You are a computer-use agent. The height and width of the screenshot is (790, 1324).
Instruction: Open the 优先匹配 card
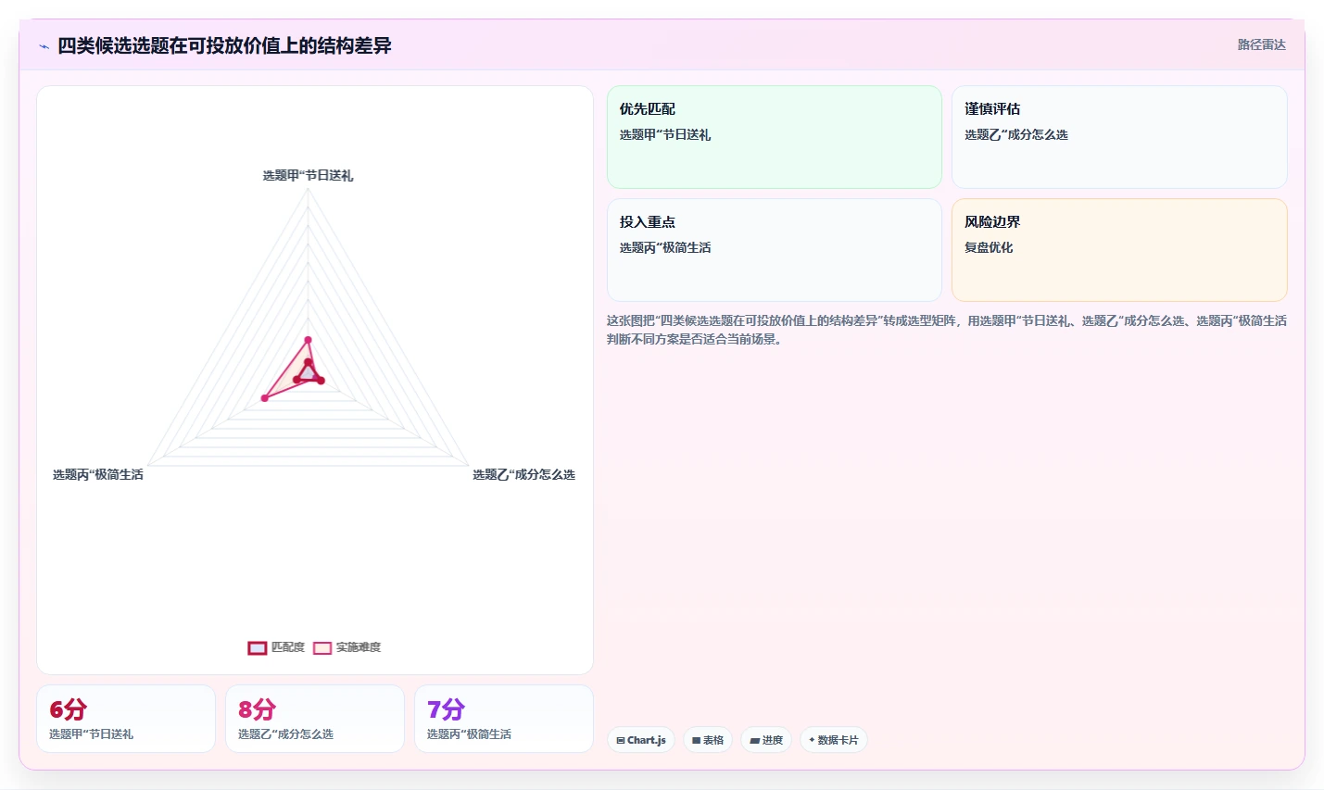[775, 137]
